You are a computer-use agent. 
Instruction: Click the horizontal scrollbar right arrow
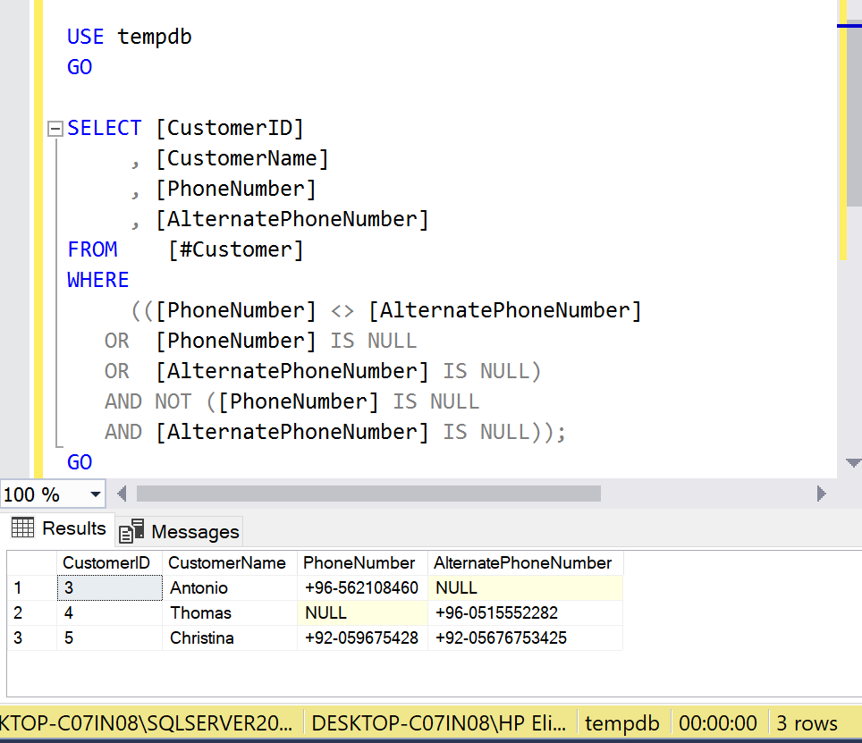[821, 494]
